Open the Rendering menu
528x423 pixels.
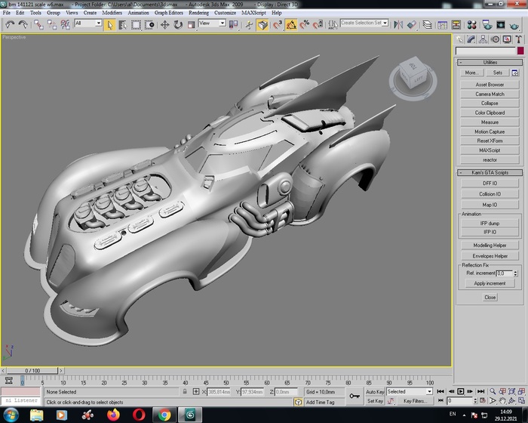pyautogui.click(x=198, y=13)
